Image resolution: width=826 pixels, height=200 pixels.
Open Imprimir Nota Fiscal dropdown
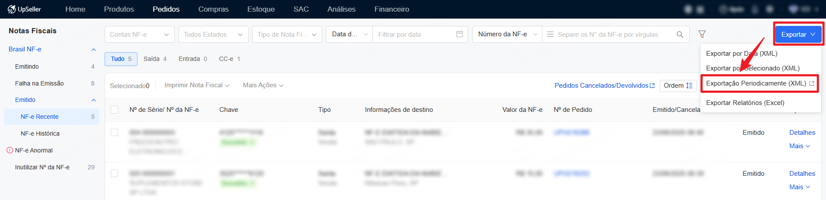pyautogui.click(x=197, y=86)
